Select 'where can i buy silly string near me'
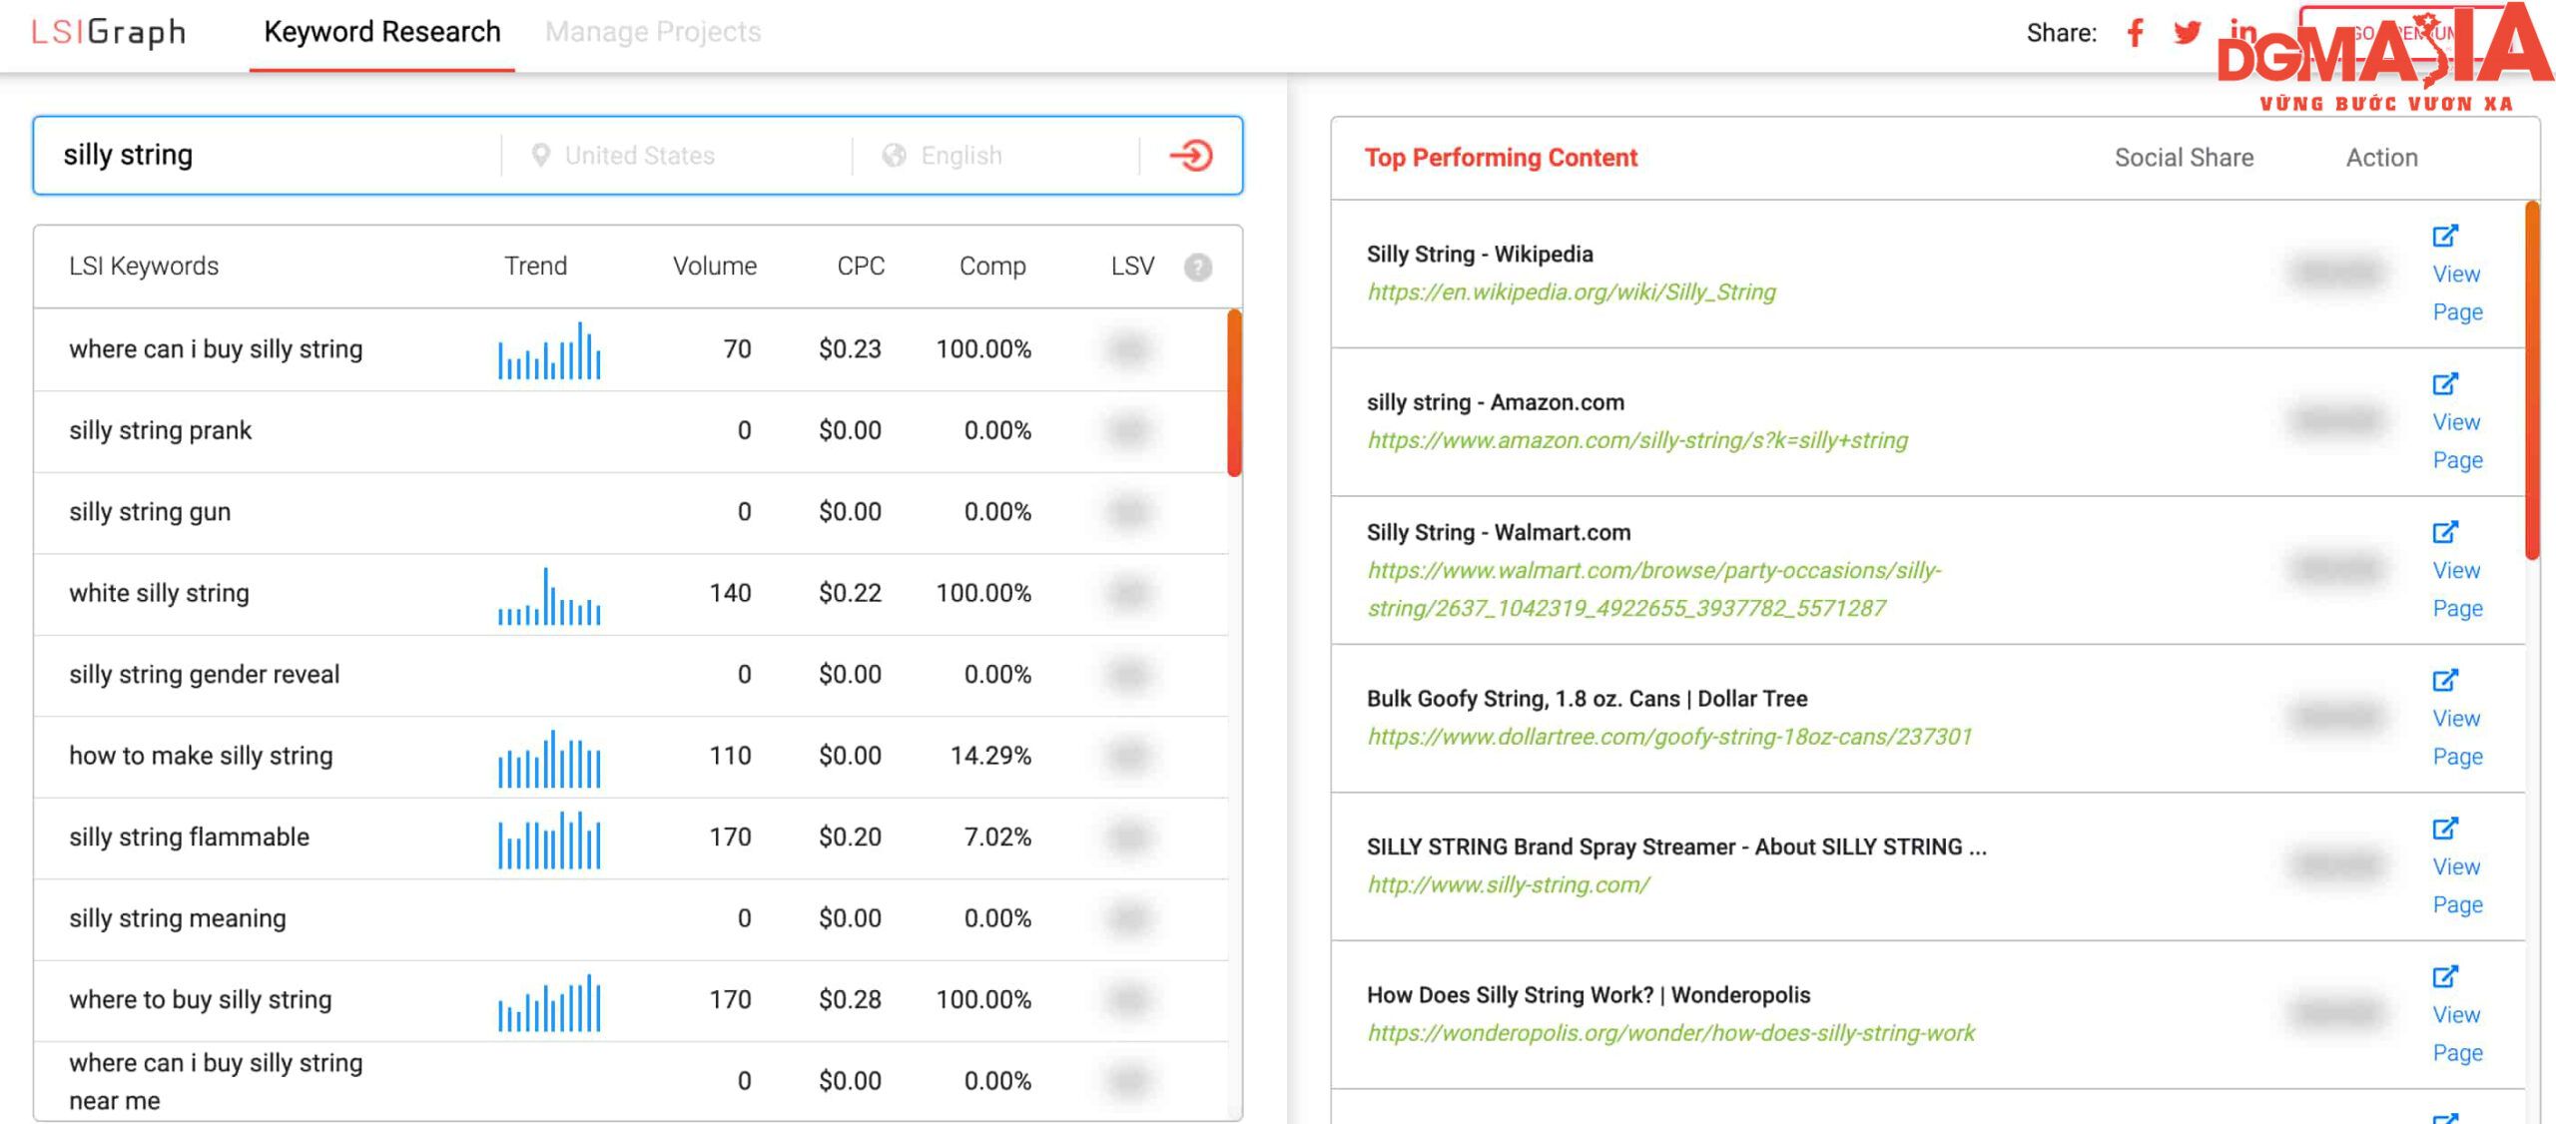The height and width of the screenshot is (1124, 2556). pyautogui.click(x=216, y=1081)
